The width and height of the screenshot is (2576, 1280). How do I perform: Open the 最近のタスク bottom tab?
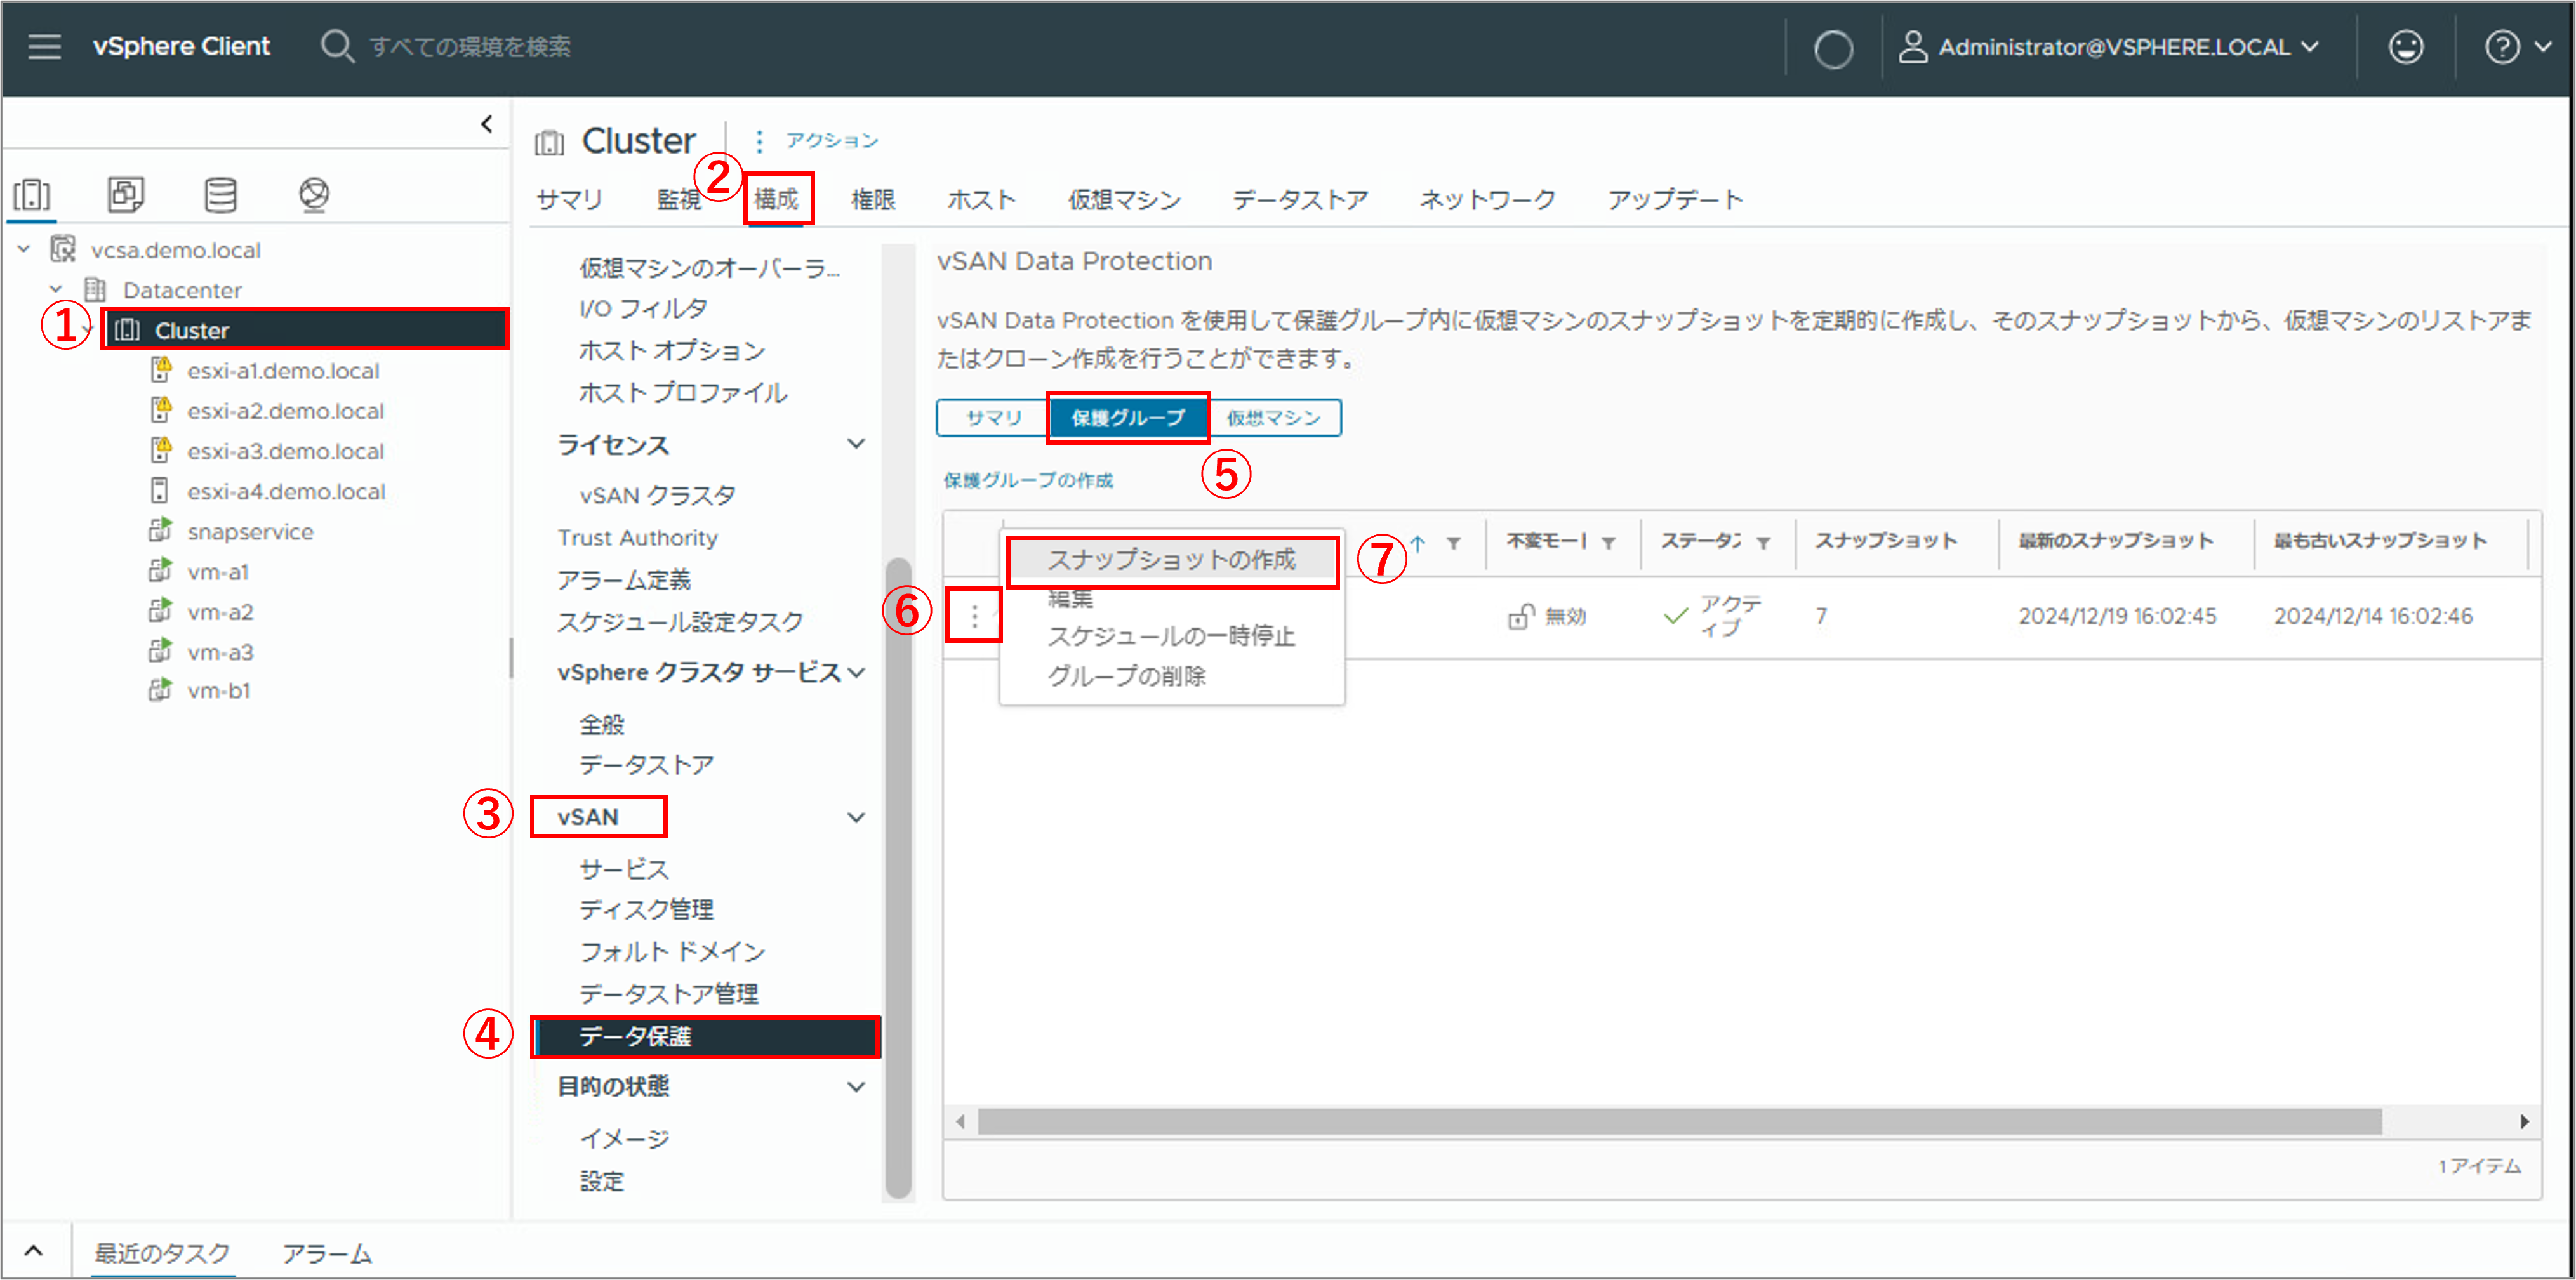coord(162,1253)
